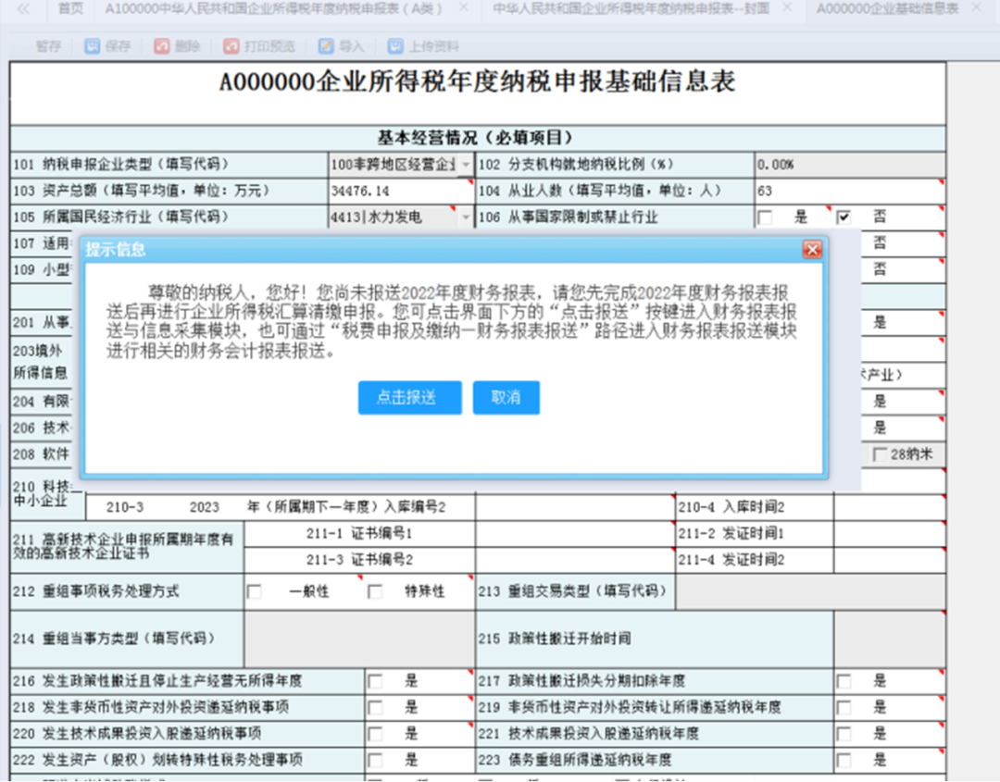Check 一般性 for 212 重组事项税务处理方式
1000x782 pixels.
255,592
